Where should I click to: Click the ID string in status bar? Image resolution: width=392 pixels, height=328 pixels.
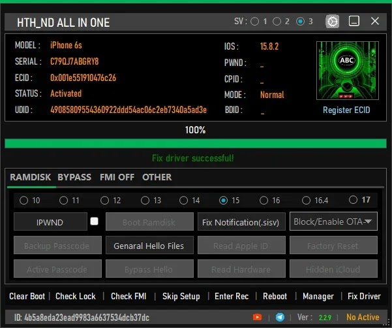click(x=82, y=318)
